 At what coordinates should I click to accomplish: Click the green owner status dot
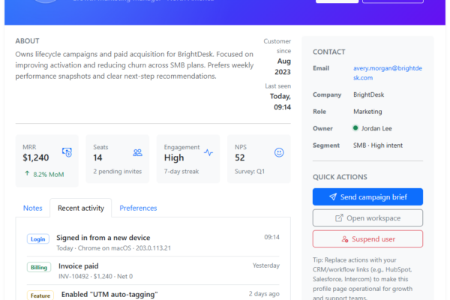coord(356,128)
